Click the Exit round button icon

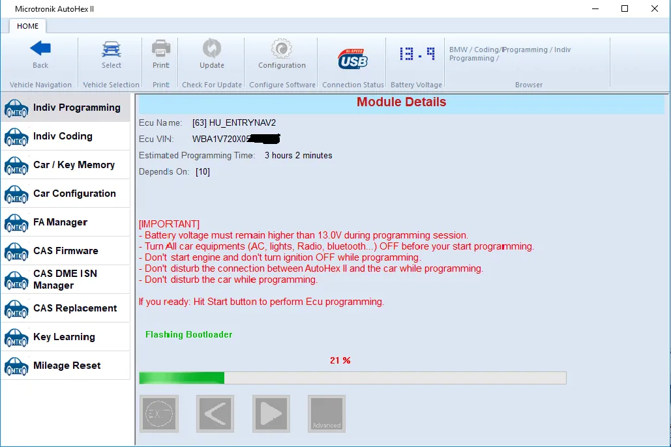click(159, 414)
